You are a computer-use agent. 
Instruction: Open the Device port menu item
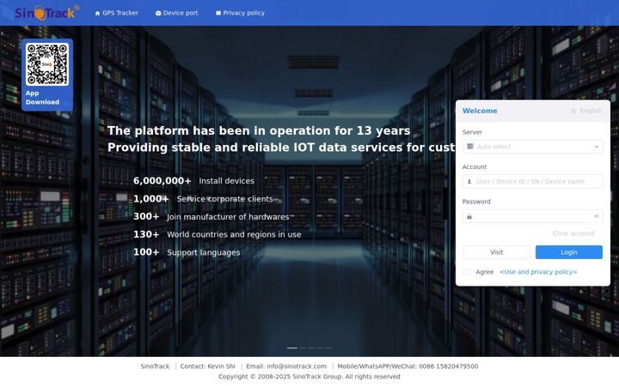pyautogui.click(x=177, y=13)
